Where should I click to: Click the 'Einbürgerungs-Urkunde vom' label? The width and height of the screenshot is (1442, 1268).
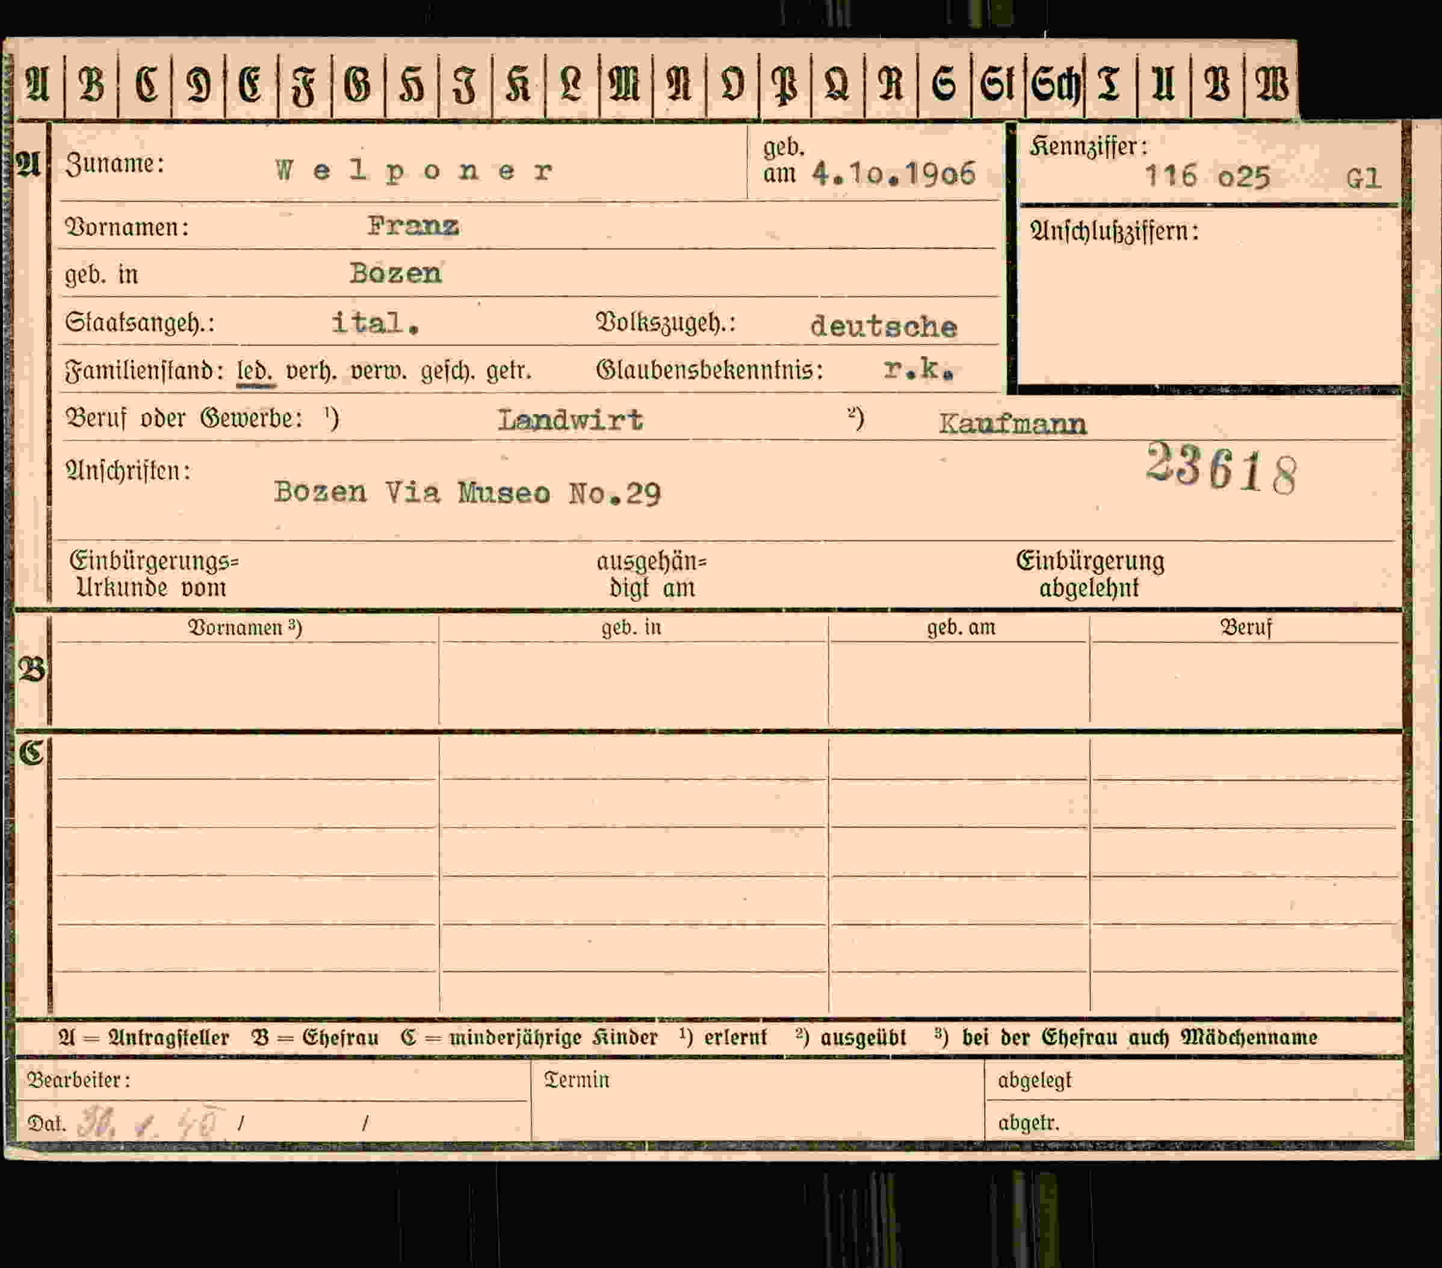[x=154, y=574]
